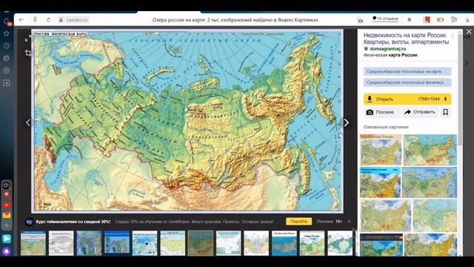This screenshot has height=267, width=474.
Task: Click the main Russia physical map image
Action: point(187,121)
